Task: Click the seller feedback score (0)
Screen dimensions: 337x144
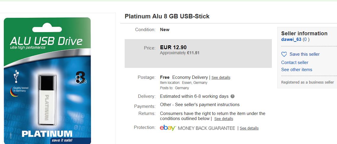Action: pos(306,39)
